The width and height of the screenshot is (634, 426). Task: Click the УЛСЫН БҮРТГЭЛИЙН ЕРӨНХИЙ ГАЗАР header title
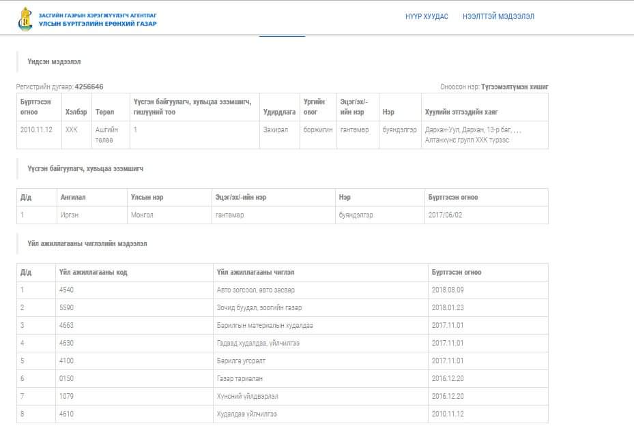pyautogui.click(x=98, y=24)
